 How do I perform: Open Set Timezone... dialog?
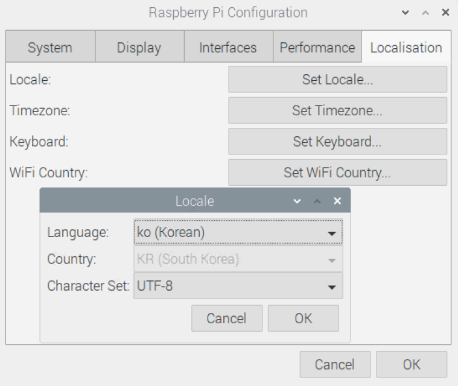coord(338,110)
